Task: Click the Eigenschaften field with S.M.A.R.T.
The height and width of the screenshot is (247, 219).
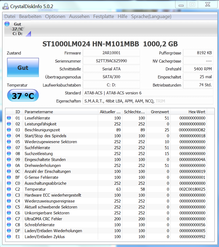Action: pyautogui.click(x=148, y=101)
